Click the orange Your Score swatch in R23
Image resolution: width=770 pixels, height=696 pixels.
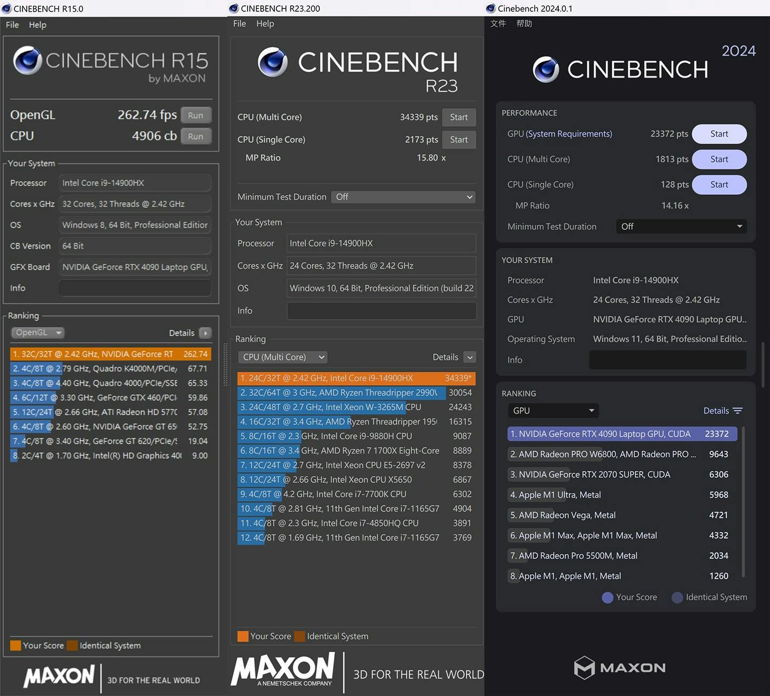(243, 636)
